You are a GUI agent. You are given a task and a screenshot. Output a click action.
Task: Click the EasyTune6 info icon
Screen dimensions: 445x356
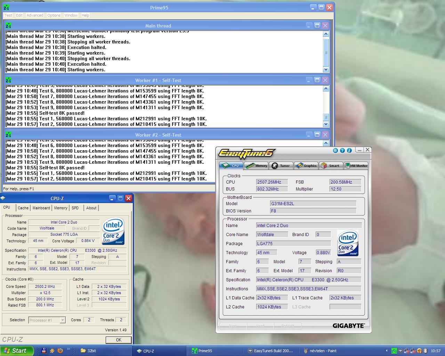349,150
